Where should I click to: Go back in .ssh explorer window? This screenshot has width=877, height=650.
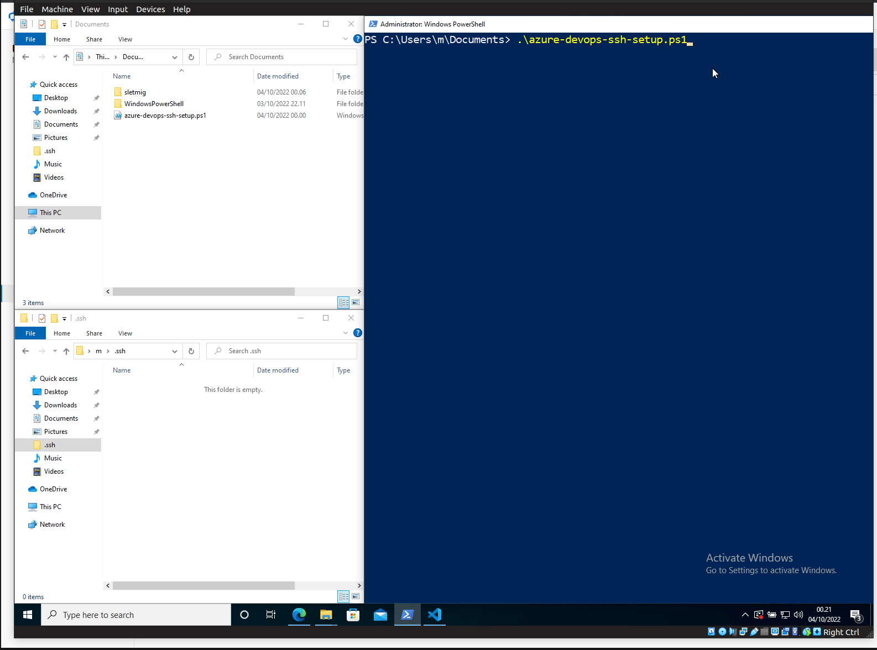(25, 351)
